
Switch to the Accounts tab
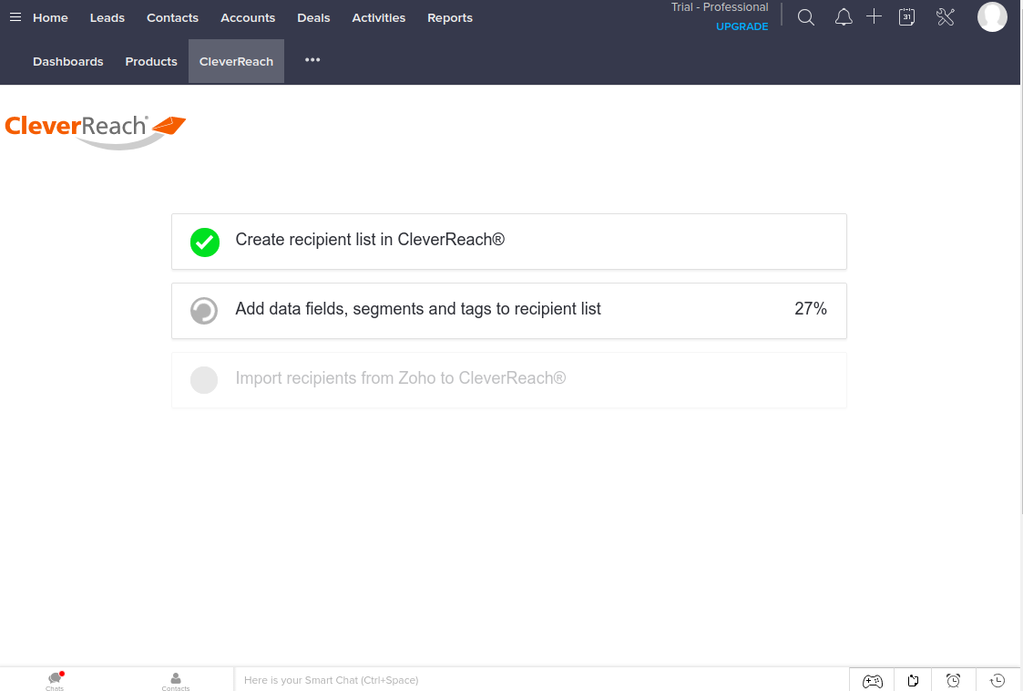248,17
